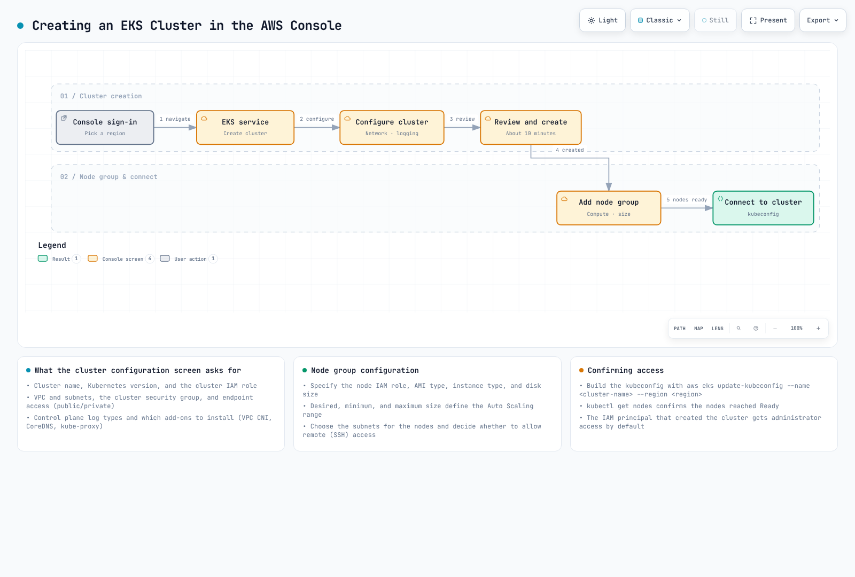Select the Console sign-in node title
The height and width of the screenshot is (577, 855).
105,122
